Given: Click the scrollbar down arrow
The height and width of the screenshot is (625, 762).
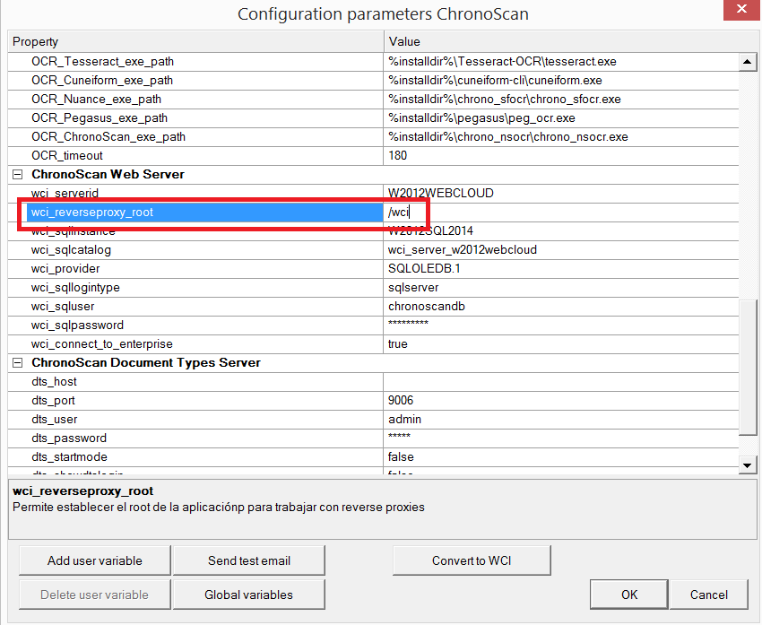Looking at the screenshot, I should click(x=748, y=465).
